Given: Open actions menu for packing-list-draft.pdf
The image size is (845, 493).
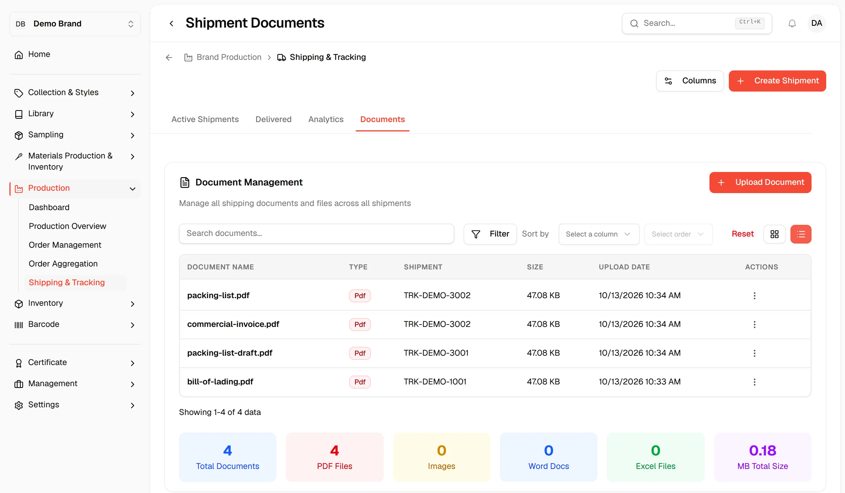Looking at the screenshot, I should pos(754,353).
